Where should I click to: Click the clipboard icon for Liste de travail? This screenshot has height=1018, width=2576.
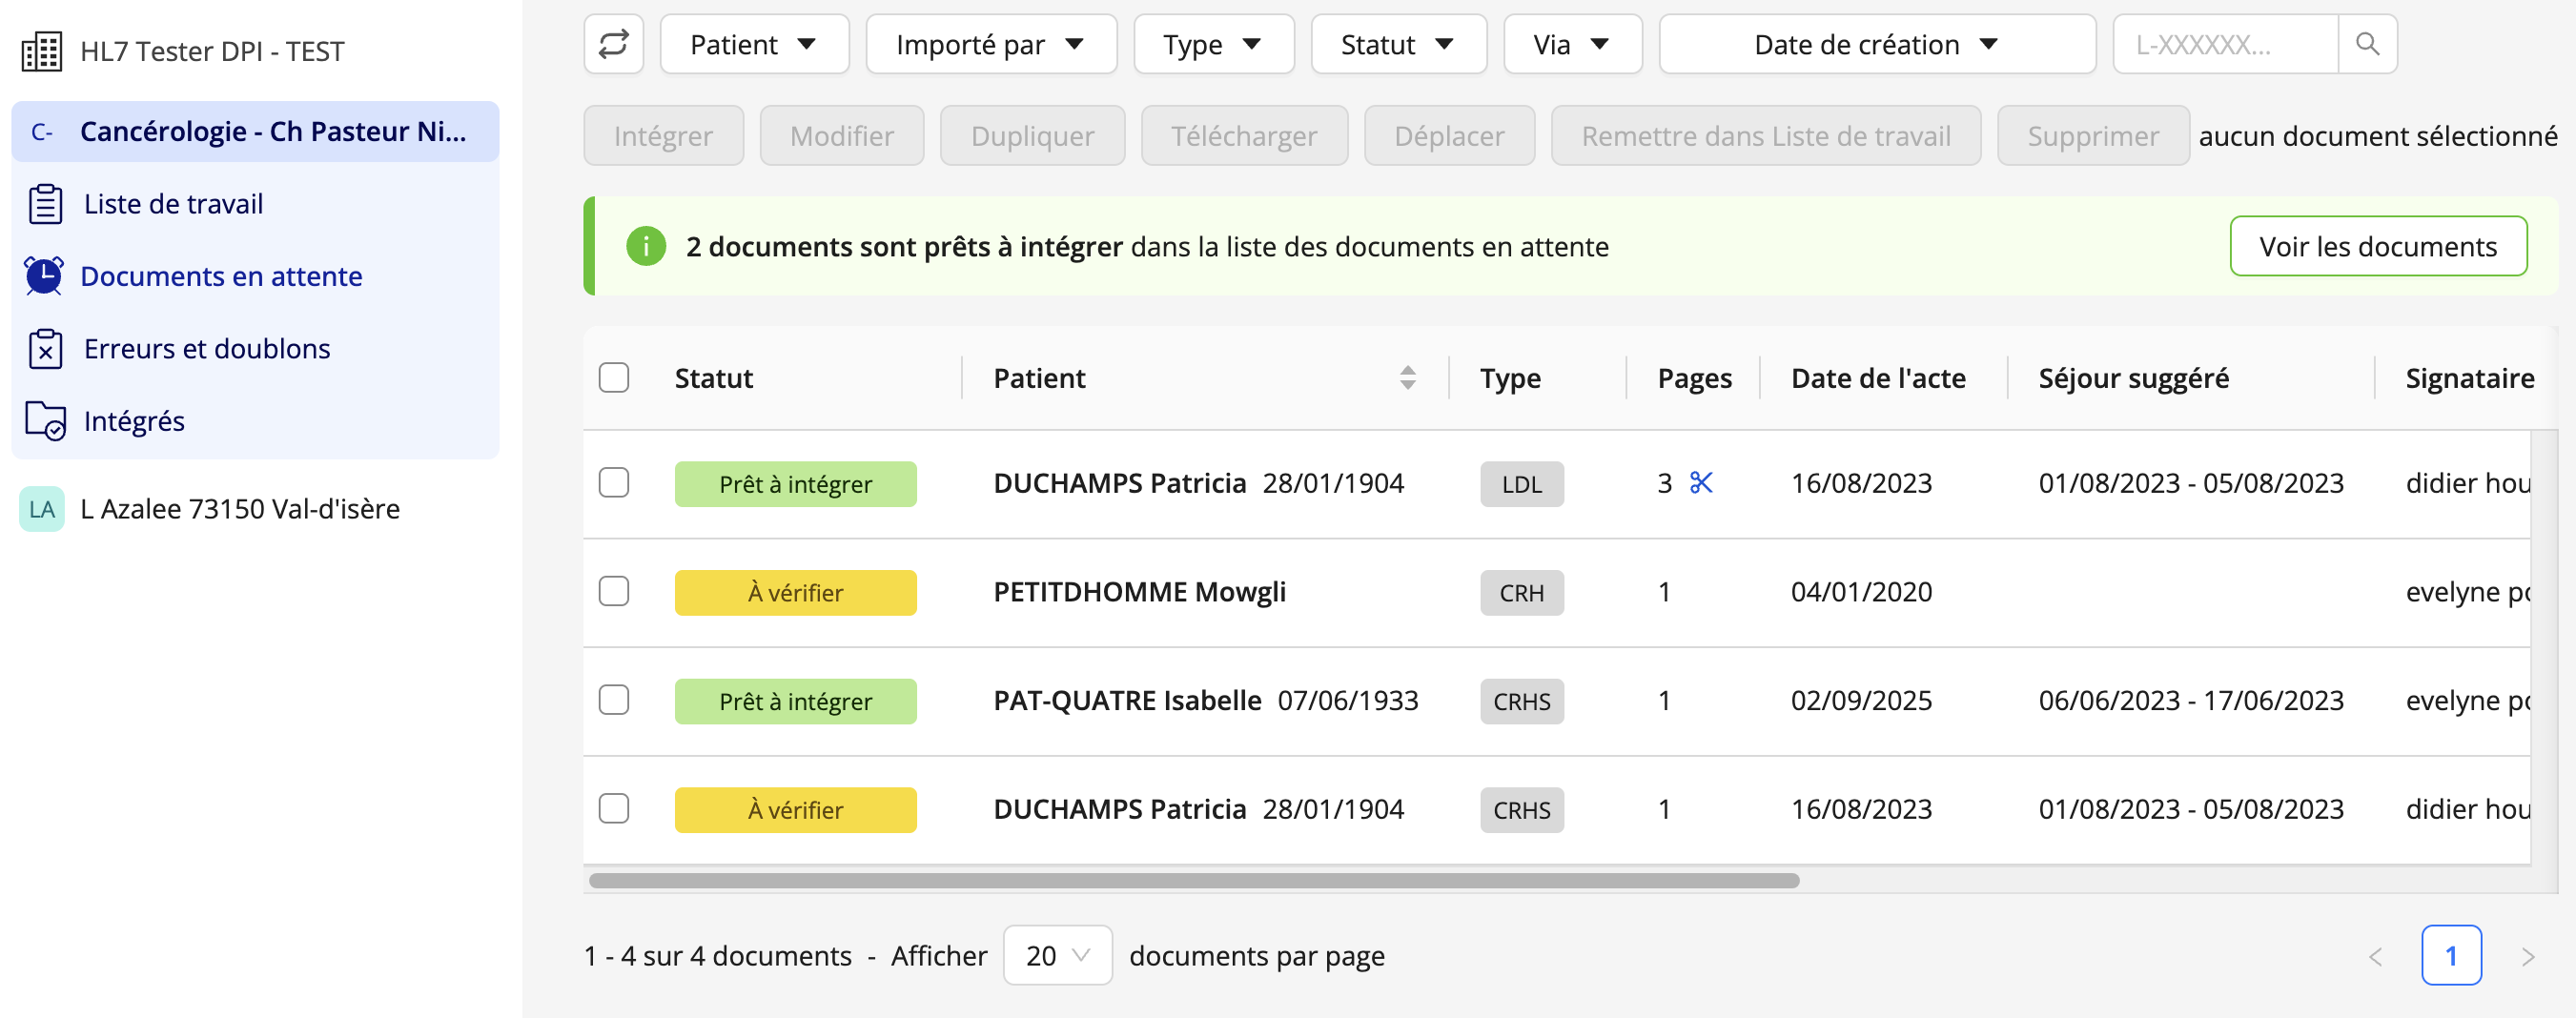(x=45, y=204)
